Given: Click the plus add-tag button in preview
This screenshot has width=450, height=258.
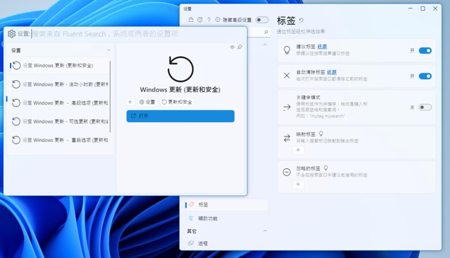Looking at the screenshot, I should pos(130,102).
